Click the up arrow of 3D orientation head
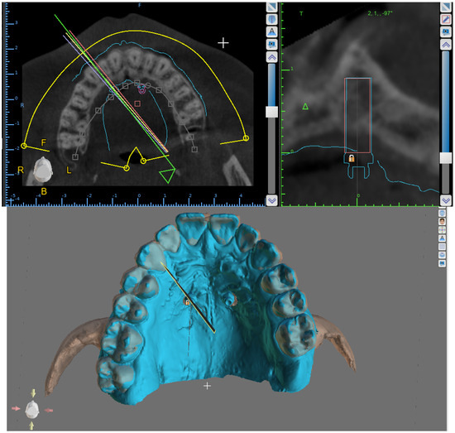The width and height of the screenshot is (455, 433). click(33, 393)
